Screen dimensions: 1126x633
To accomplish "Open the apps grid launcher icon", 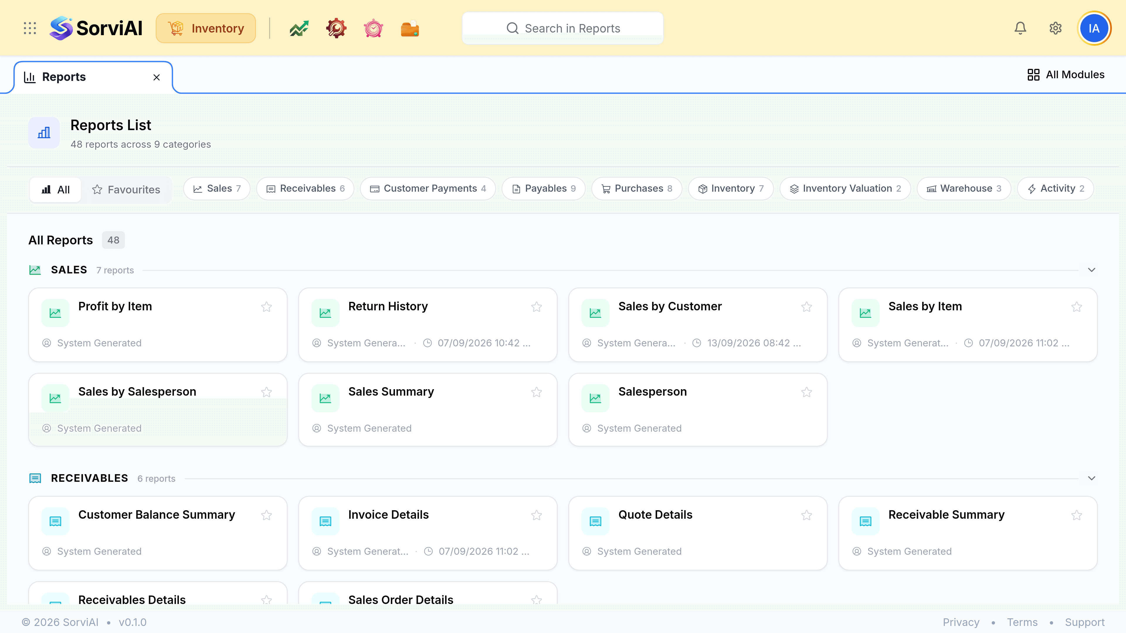I will [30, 28].
